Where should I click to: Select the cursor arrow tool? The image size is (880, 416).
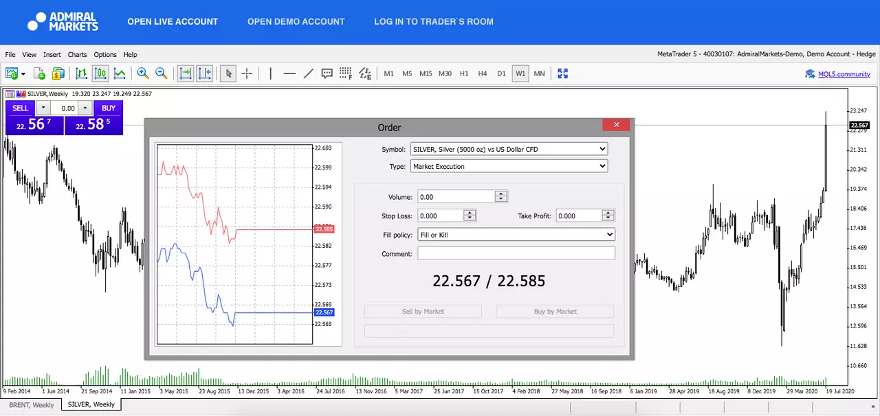click(228, 73)
